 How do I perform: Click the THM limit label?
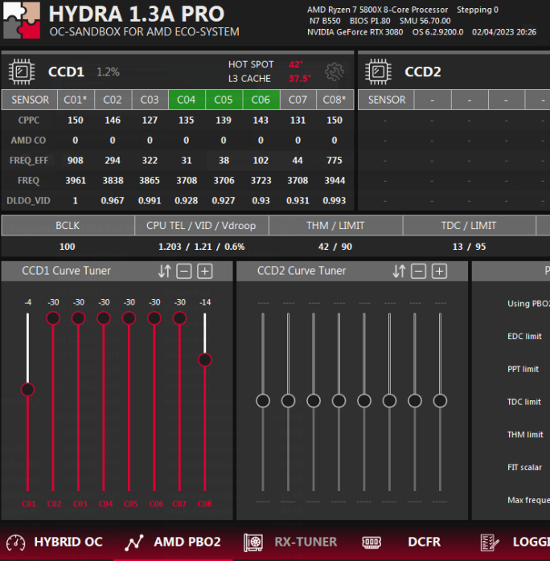(525, 434)
